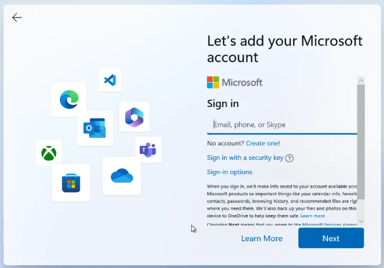
Task: Open the Learn more link in the privacy text
Action: coord(312,216)
